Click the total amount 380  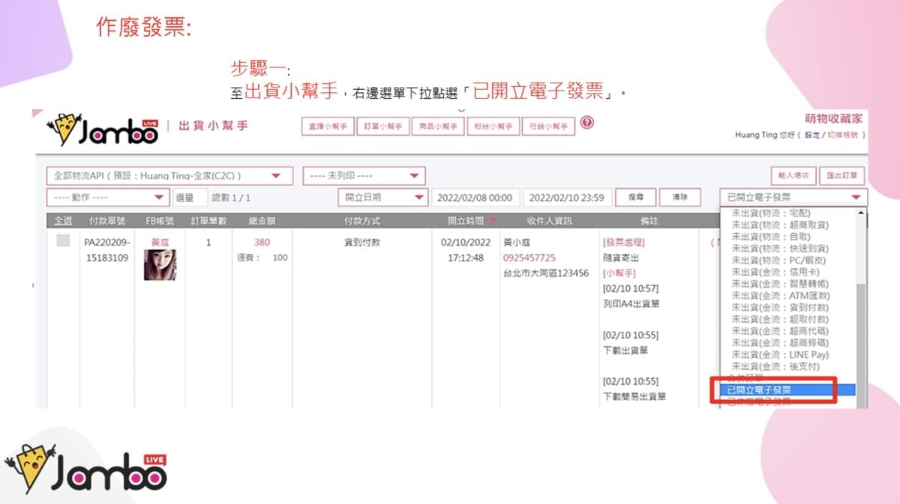[x=262, y=243]
